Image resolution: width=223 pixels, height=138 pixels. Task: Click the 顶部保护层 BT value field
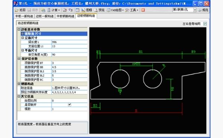70,63
